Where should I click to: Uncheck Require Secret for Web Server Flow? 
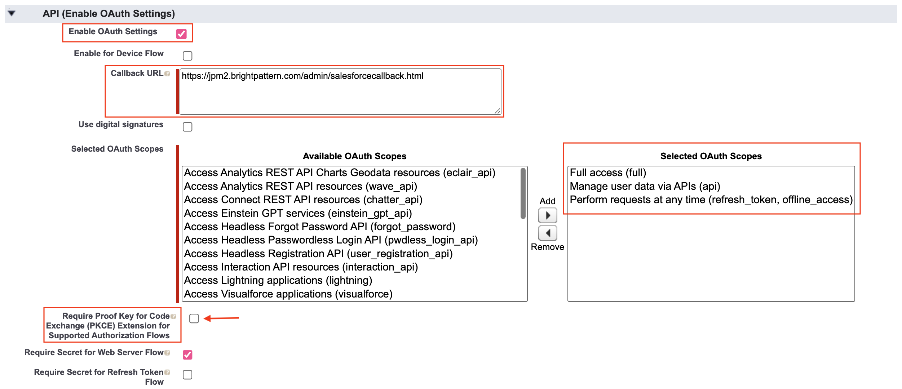pos(187,355)
